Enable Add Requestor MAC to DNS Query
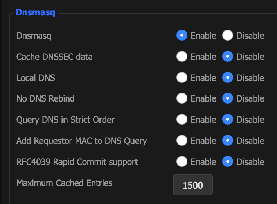This screenshot has width=277, height=204. pos(182,140)
